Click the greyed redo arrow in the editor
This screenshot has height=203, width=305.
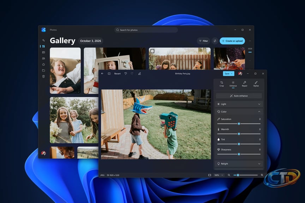(132, 74)
